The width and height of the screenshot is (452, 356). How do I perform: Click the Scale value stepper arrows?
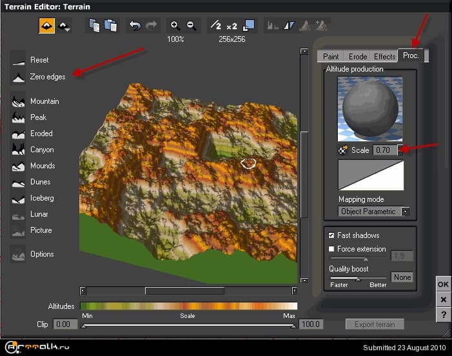pyautogui.click(x=400, y=150)
